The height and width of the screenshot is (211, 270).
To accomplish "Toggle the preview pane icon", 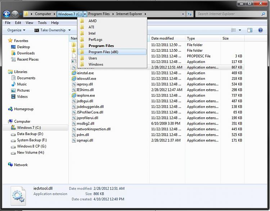I will click(250, 30).
